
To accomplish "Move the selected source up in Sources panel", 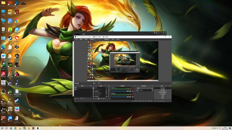I will [x=101, y=99].
